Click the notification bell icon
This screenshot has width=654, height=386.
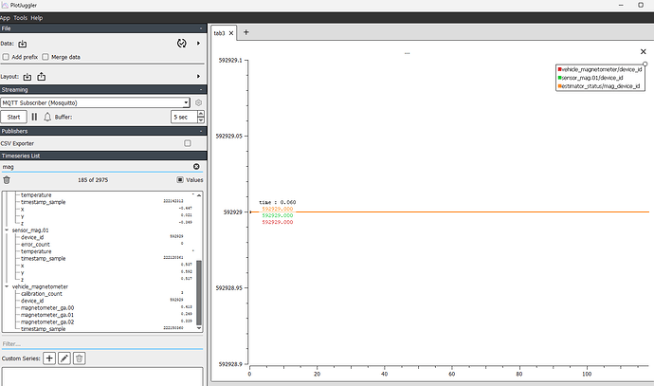tap(47, 117)
